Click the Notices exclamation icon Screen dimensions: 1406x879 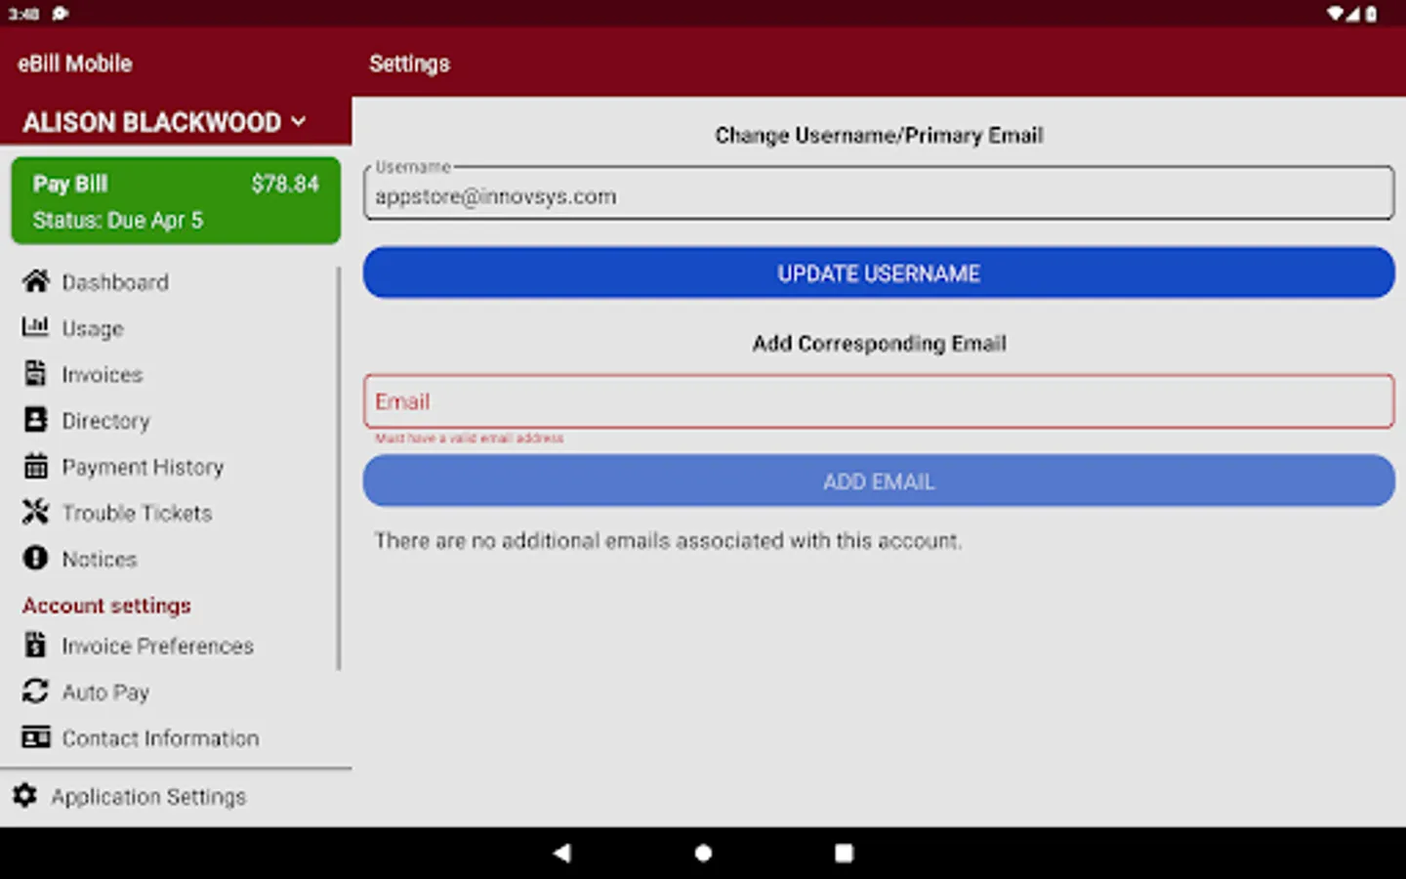pyautogui.click(x=35, y=558)
